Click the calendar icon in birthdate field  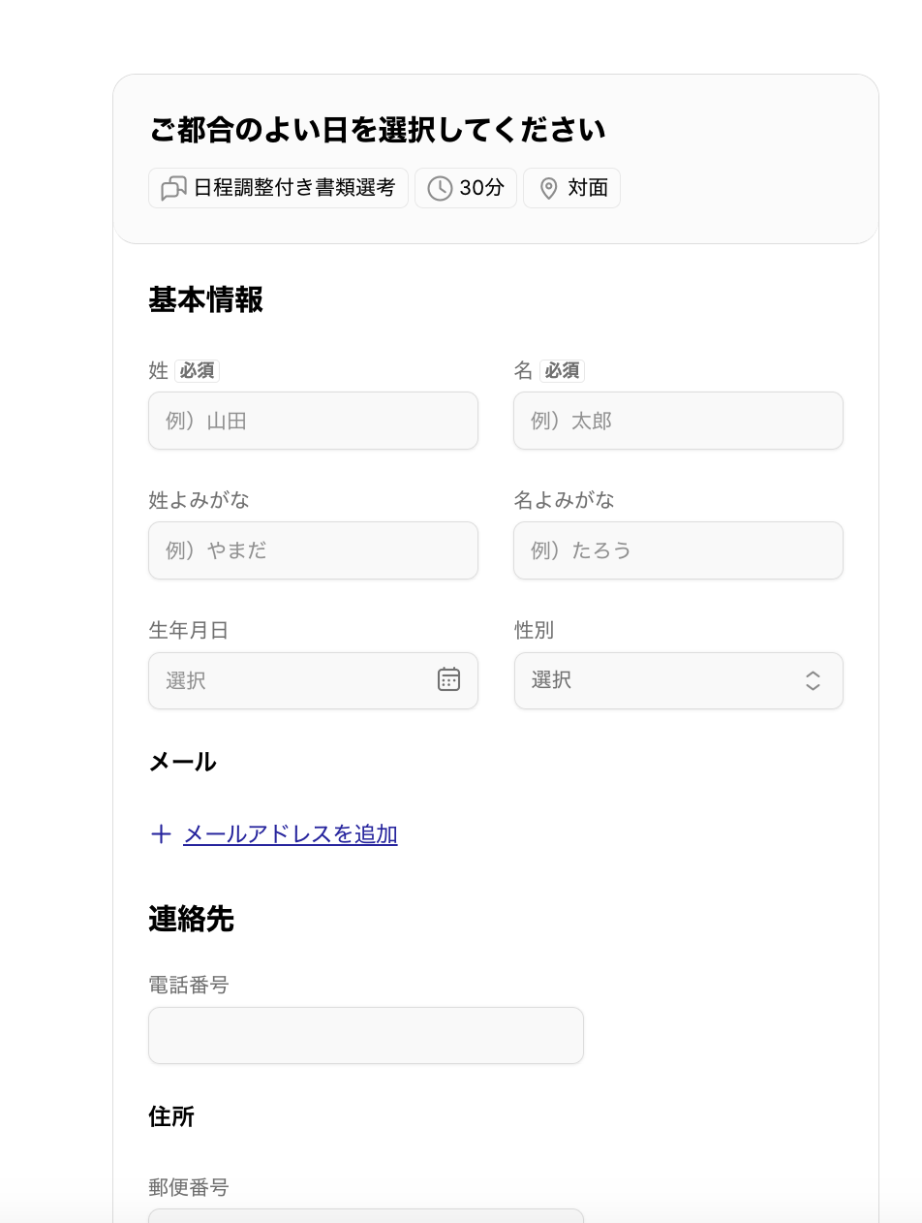[448, 679]
